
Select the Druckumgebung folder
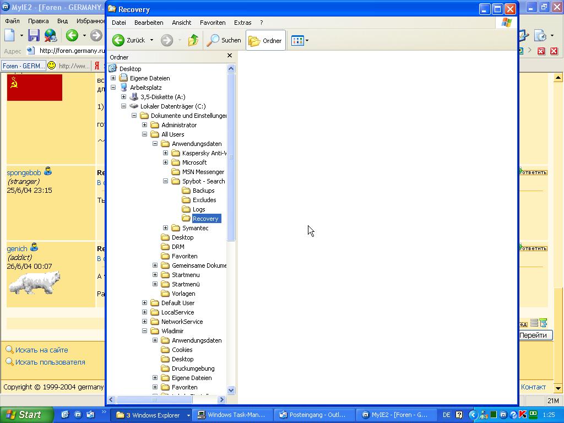(193, 368)
